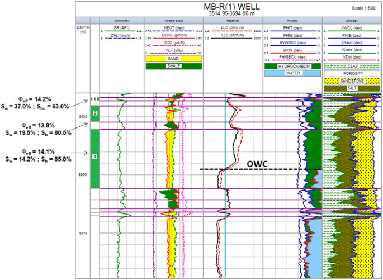Click the OWC contact label
The width and height of the screenshot is (383, 280).
click(257, 164)
